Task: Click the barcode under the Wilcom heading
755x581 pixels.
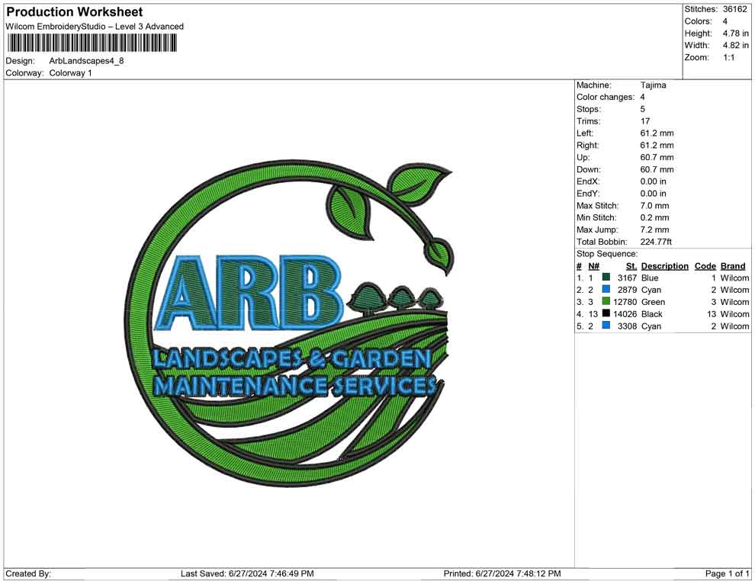Action: click(x=92, y=43)
